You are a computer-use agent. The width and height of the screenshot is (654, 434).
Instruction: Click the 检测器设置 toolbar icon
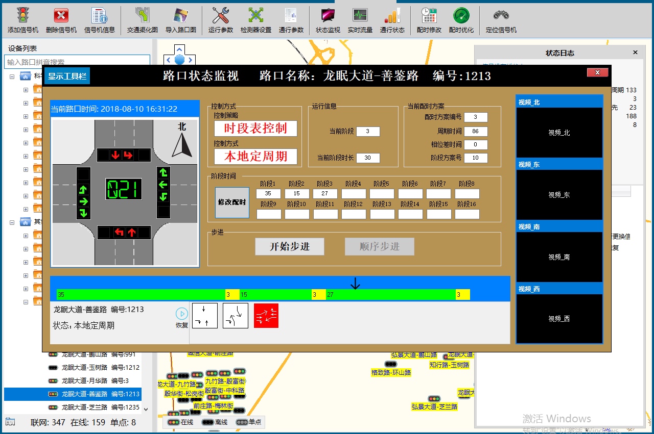(255, 15)
